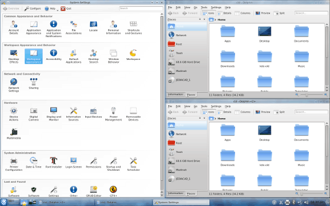This screenshot has width=330, height=206.
Task: Open Date & Time settings
Action: point(34,163)
